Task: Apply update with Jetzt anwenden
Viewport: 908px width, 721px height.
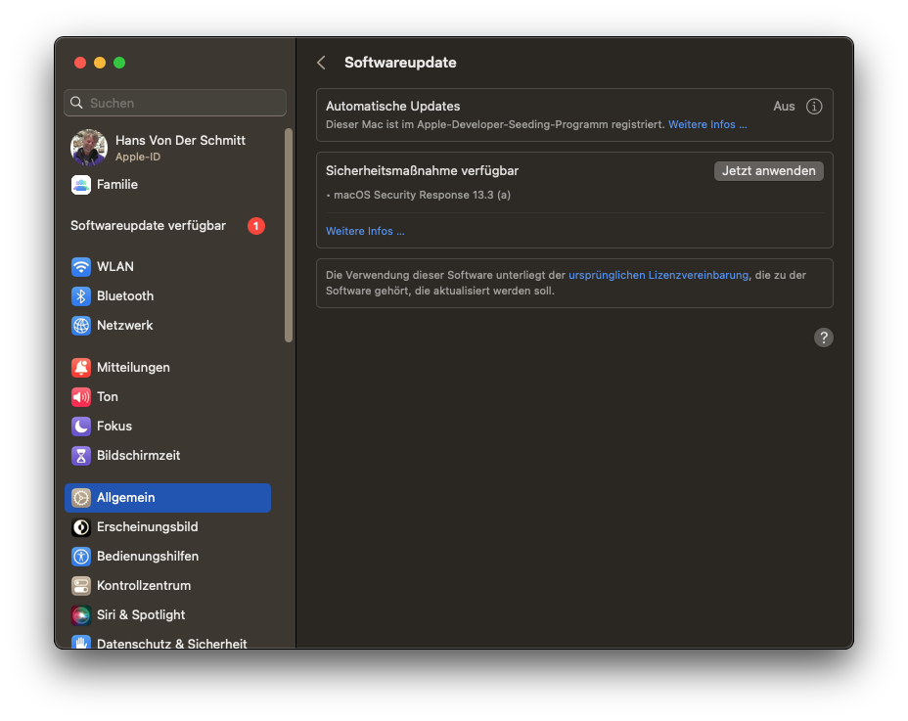Action: point(769,171)
